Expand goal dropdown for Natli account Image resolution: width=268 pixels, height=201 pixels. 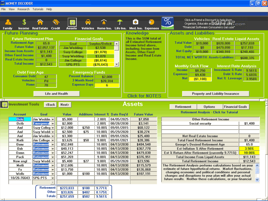click(x=53, y=140)
